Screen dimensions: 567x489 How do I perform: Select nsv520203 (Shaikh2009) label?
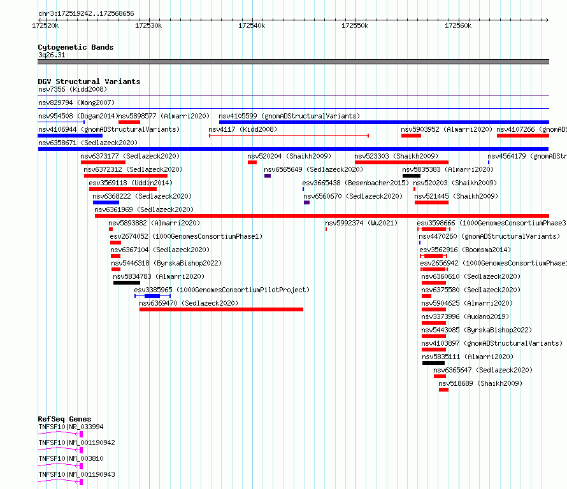(x=455, y=183)
